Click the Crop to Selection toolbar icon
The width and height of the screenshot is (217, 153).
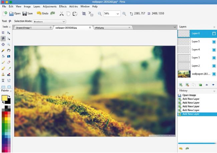coord(84,14)
